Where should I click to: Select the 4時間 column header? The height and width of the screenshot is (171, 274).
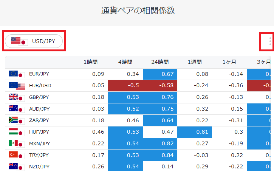[x=125, y=62]
